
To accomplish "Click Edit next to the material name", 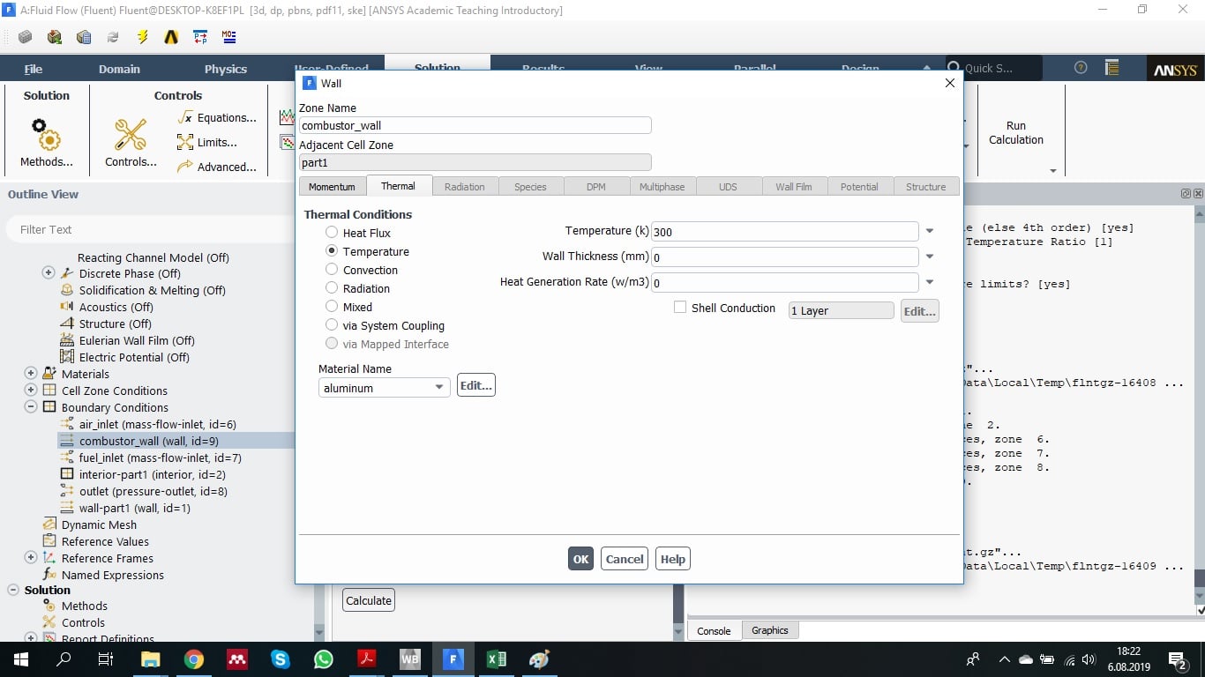I will 476,385.
